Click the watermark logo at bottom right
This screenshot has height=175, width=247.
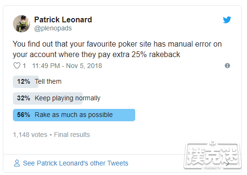212,156
